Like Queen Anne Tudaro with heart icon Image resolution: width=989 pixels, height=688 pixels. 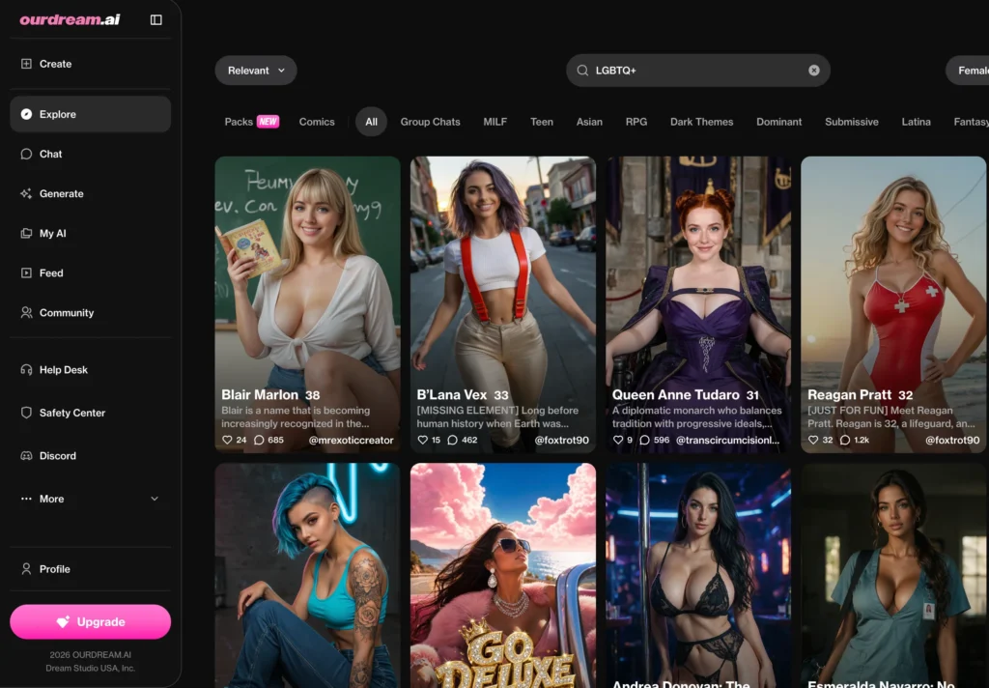pyautogui.click(x=618, y=440)
